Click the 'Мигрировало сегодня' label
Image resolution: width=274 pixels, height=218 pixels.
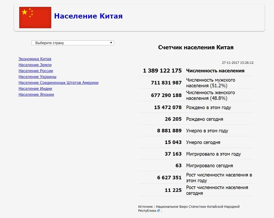click(209, 166)
